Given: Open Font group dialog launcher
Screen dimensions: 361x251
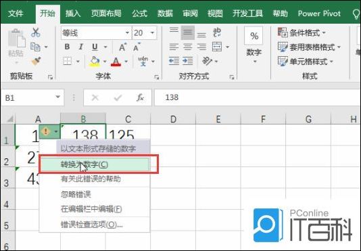Looking at the screenshot, I should point(157,77).
